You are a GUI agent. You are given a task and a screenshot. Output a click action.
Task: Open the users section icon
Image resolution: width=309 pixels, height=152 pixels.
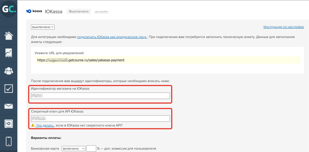(9, 71)
